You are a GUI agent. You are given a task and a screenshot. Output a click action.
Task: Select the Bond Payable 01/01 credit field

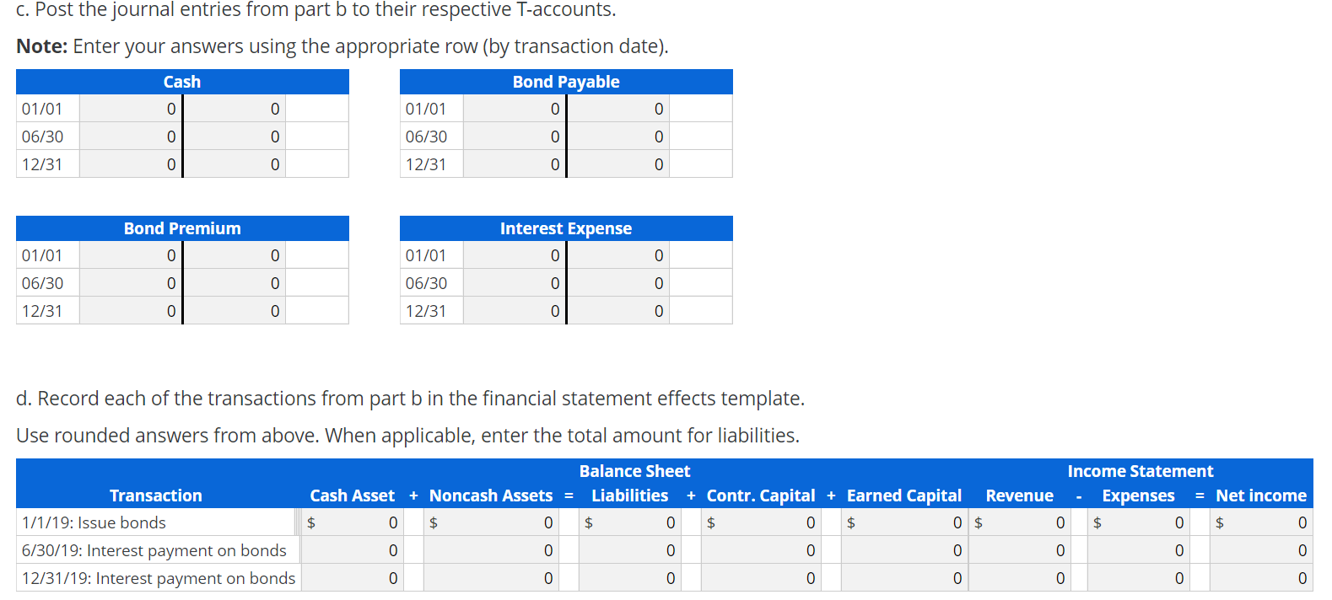(x=617, y=108)
